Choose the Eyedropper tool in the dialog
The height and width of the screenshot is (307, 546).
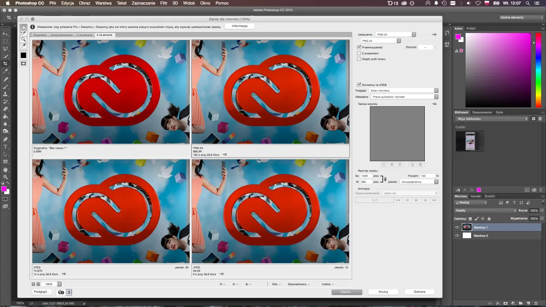[x=23, y=46]
